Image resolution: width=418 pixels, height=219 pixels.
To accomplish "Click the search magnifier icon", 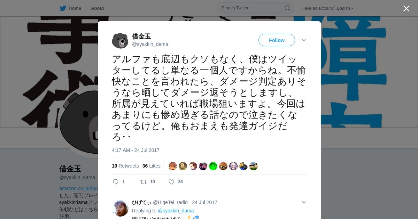I will point(287,8).
